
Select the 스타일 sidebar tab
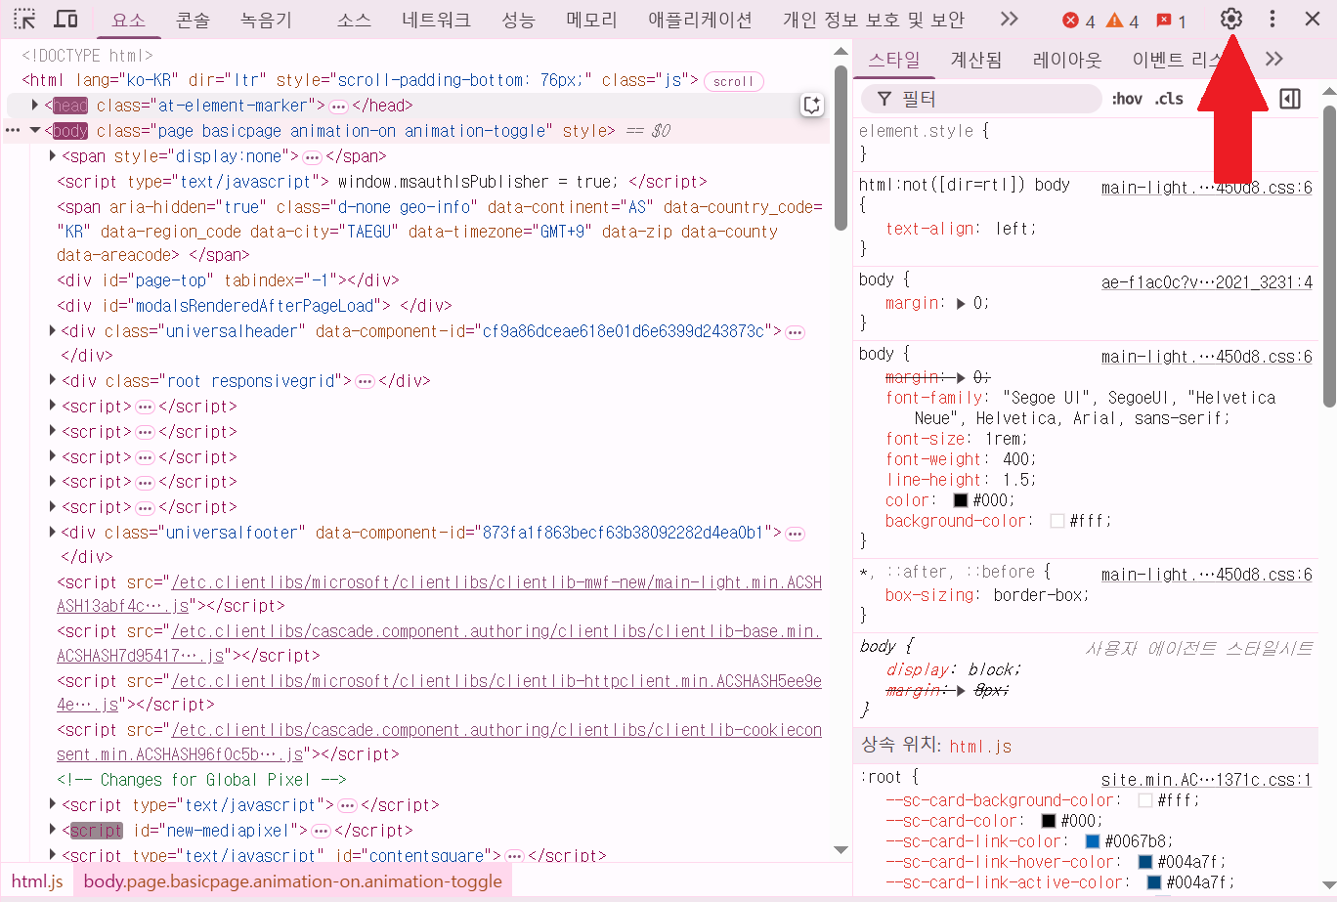coord(894,61)
